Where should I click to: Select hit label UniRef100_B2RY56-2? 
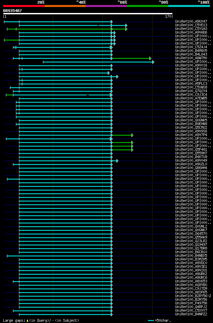193,296
